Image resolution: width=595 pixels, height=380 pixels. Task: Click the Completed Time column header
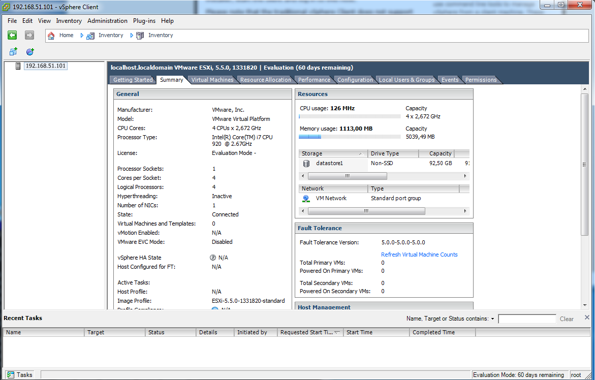(x=443, y=332)
